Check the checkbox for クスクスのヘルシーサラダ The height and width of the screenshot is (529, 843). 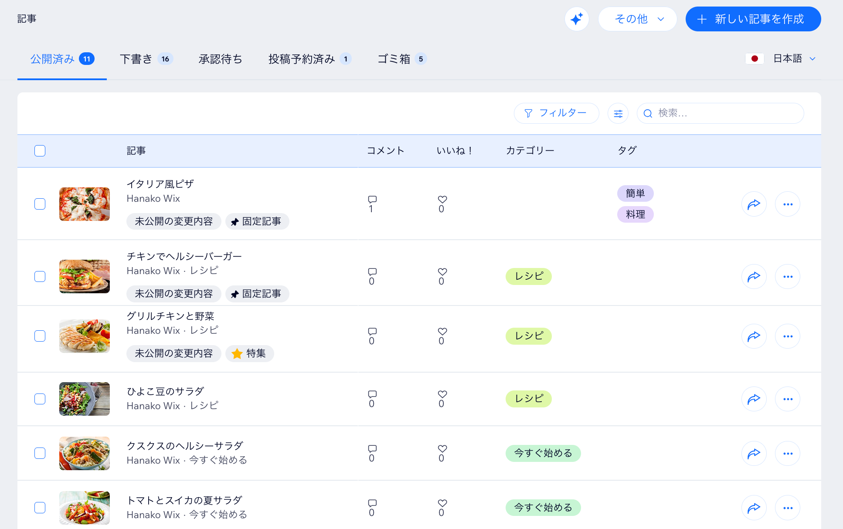point(40,453)
